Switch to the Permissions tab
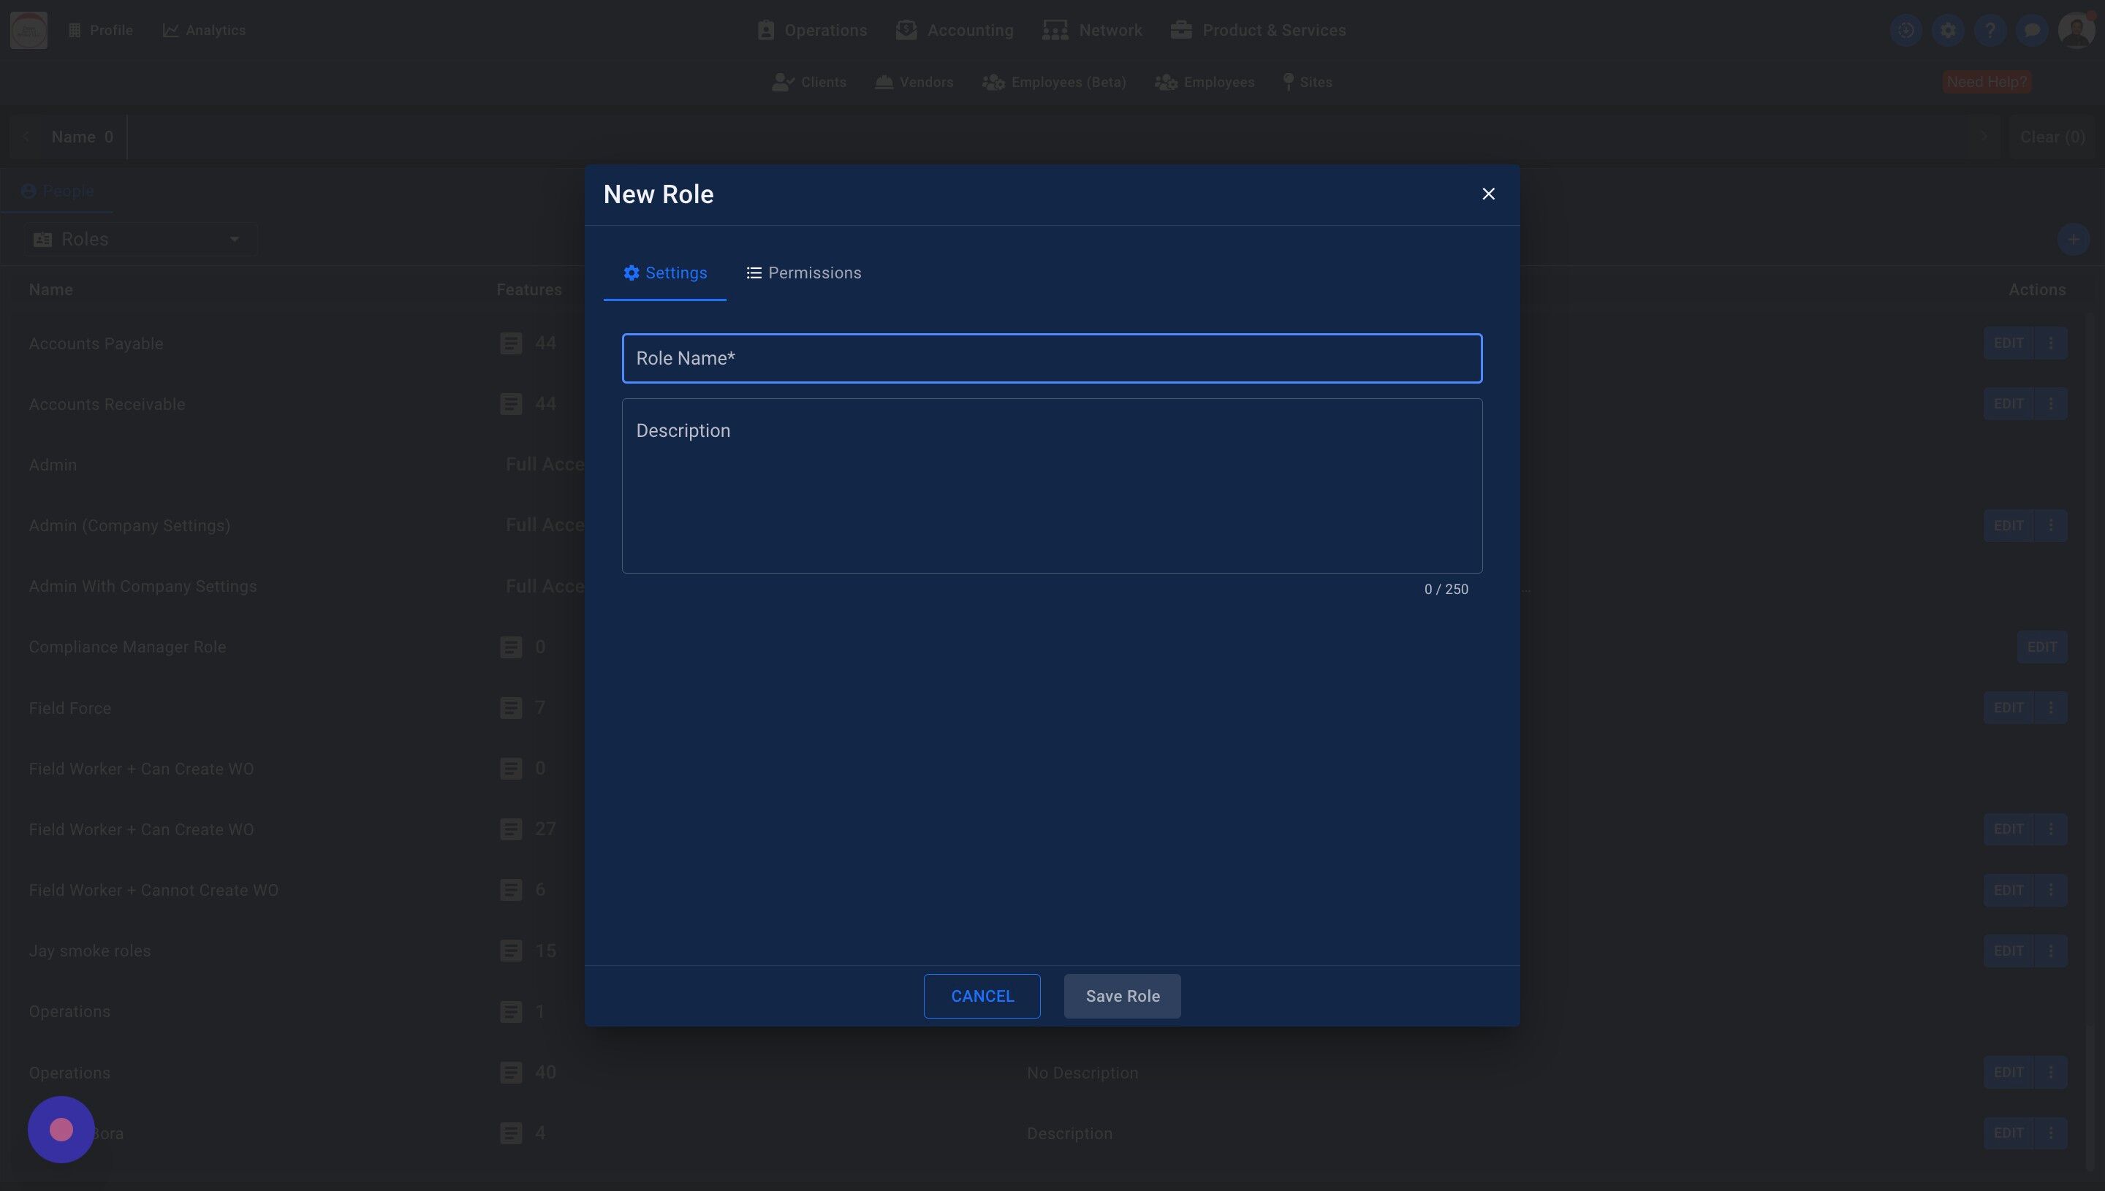Viewport: 2105px width, 1191px height. 803,273
